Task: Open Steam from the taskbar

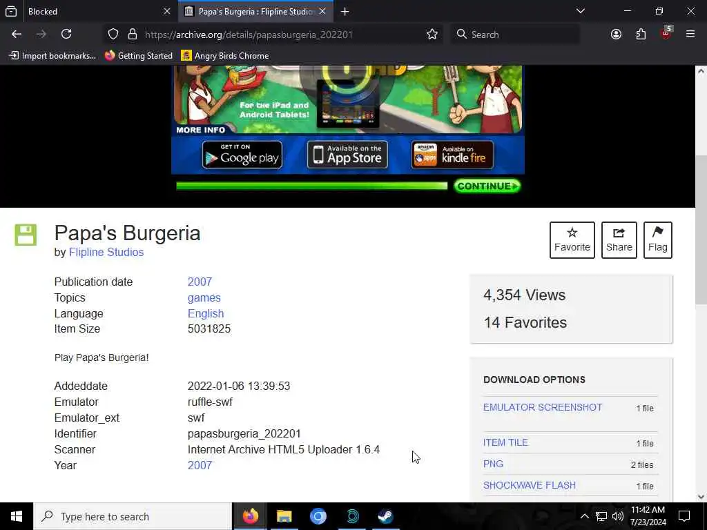Action: pyautogui.click(x=385, y=516)
